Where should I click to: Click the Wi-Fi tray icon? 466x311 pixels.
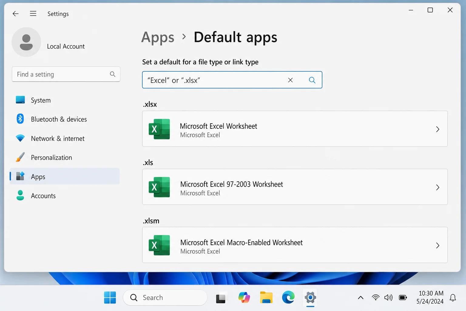(x=376, y=298)
